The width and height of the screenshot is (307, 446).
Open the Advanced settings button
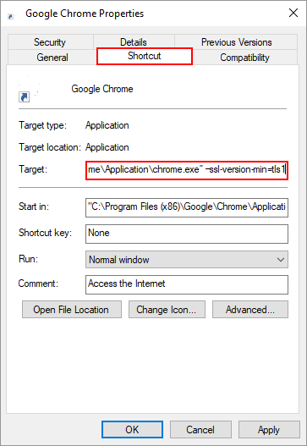250,309
